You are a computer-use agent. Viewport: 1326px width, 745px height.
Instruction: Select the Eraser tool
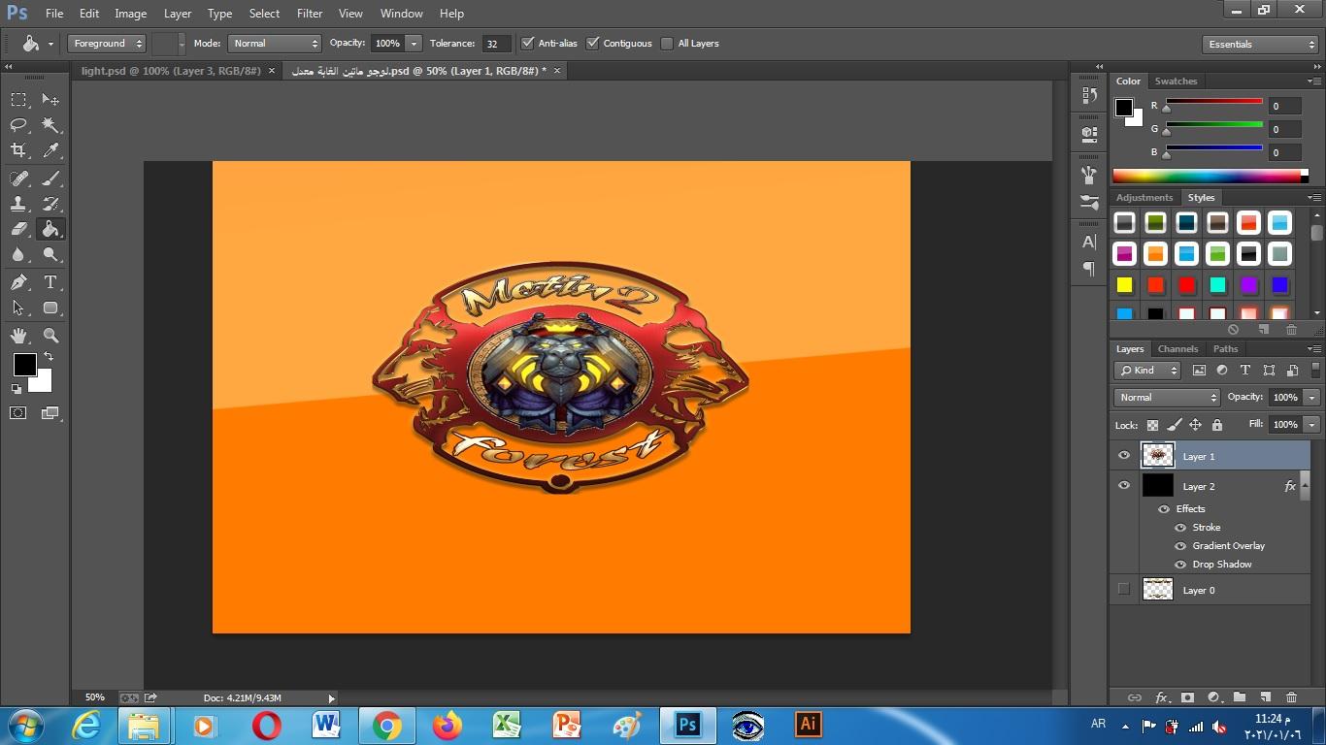pos(18,229)
